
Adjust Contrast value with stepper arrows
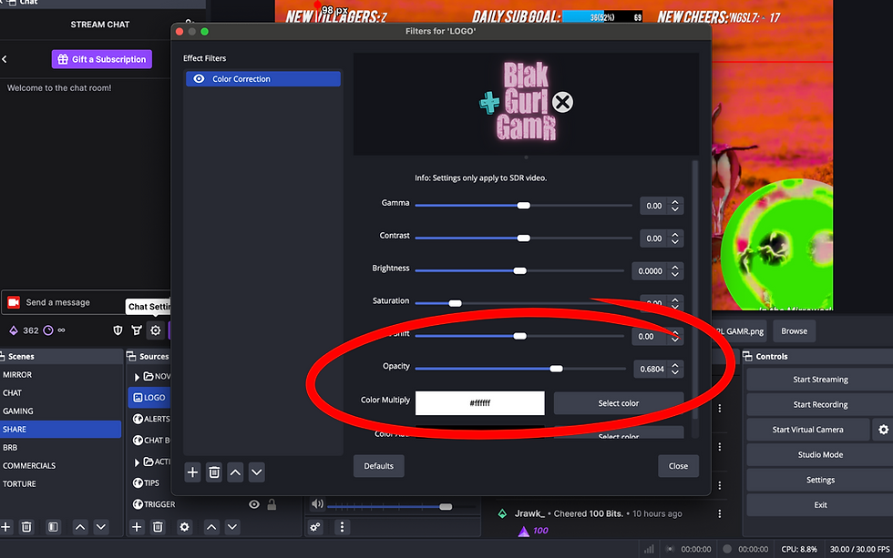[675, 238]
